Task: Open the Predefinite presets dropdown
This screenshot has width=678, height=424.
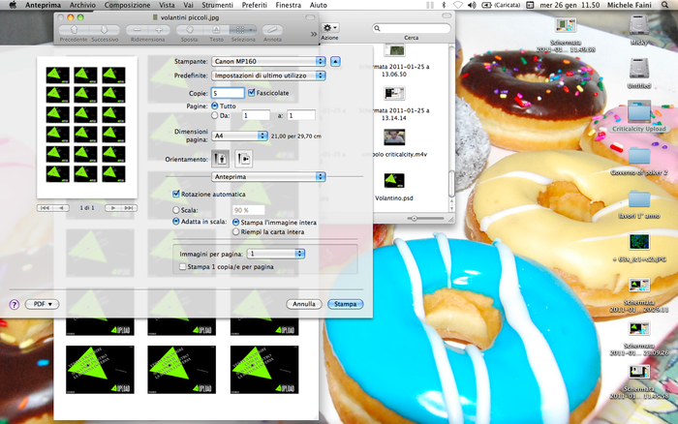Action: point(268,76)
